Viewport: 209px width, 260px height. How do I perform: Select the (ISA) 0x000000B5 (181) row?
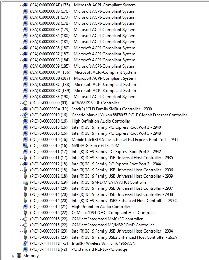point(82,42)
